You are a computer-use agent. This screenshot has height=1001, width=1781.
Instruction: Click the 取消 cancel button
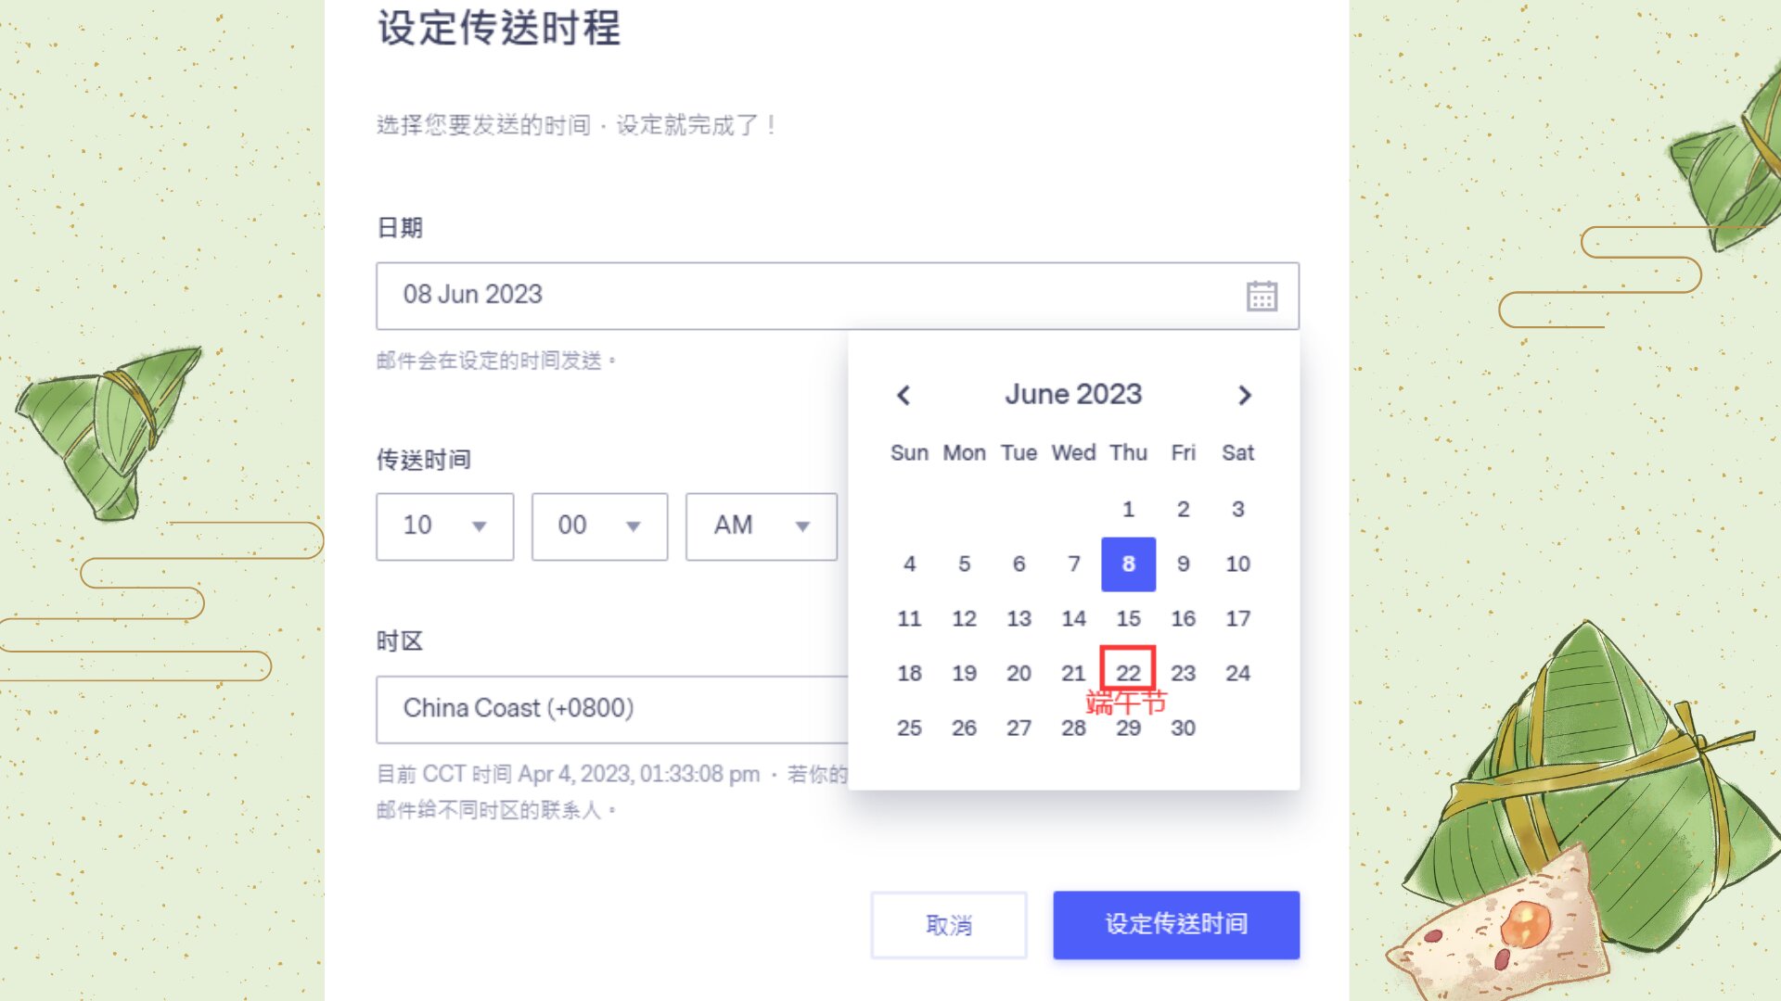coord(948,925)
